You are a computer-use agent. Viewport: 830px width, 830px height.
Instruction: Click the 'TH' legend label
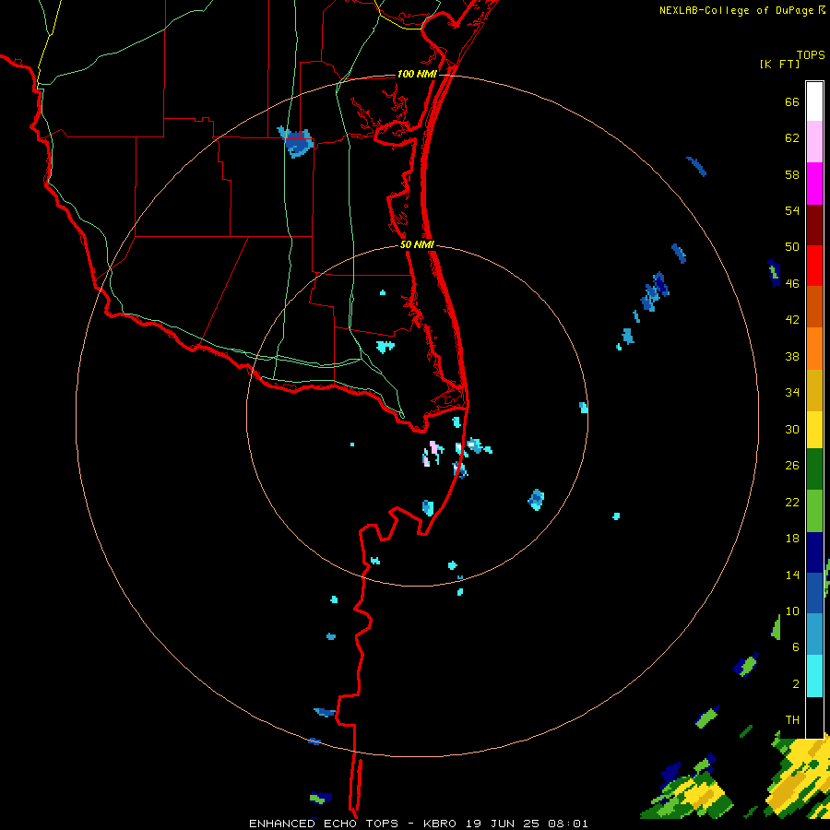[792, 720]
